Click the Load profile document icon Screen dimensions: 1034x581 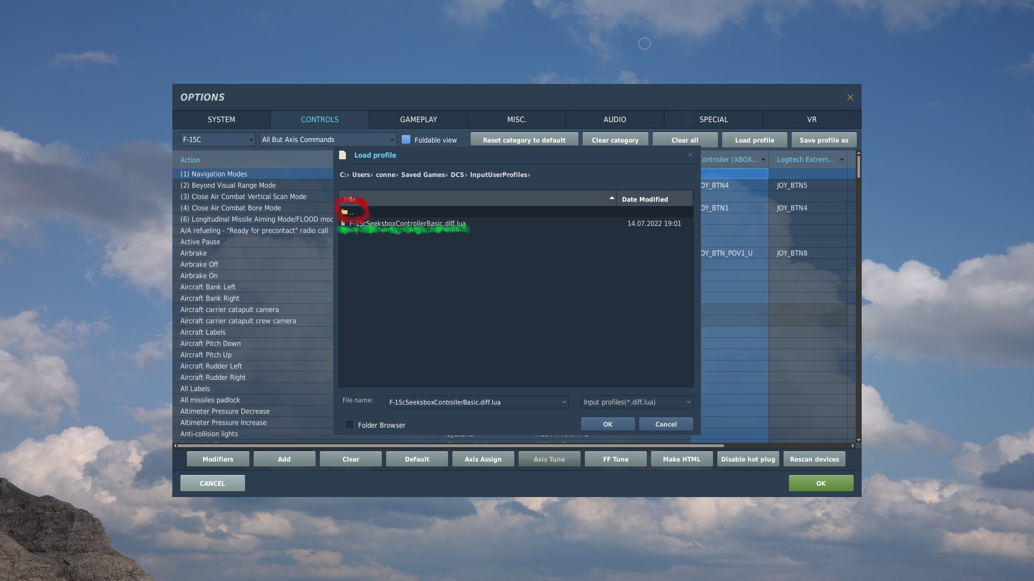tap(343, 155)
